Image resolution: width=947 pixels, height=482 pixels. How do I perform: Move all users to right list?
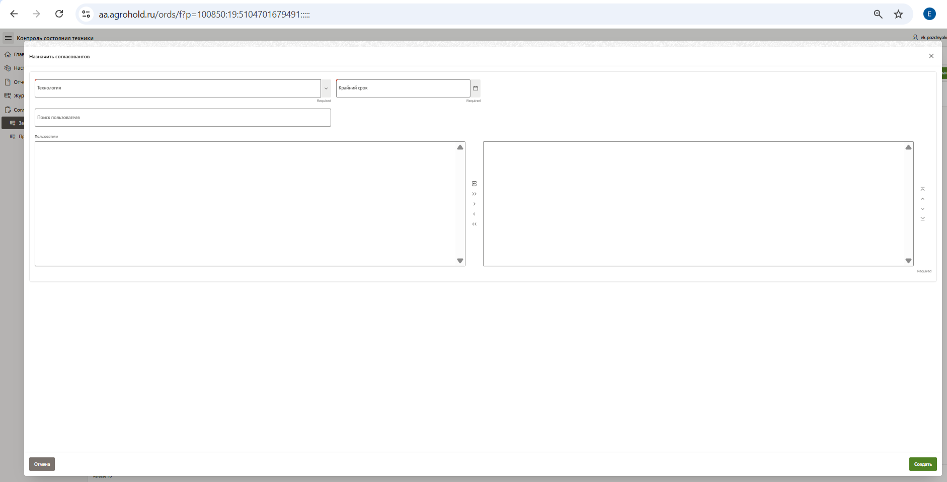pyautogui.click(x=474, y=194)
